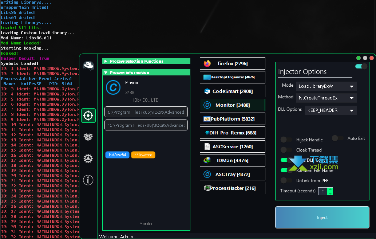Click the Inject button

322,218
